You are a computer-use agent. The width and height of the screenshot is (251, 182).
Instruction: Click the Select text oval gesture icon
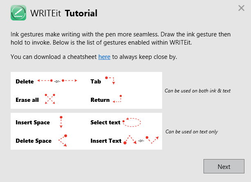coord(132,122)
